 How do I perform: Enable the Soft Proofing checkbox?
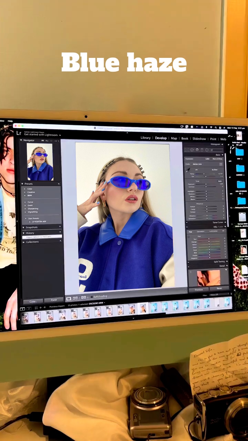tap(92, 297)
